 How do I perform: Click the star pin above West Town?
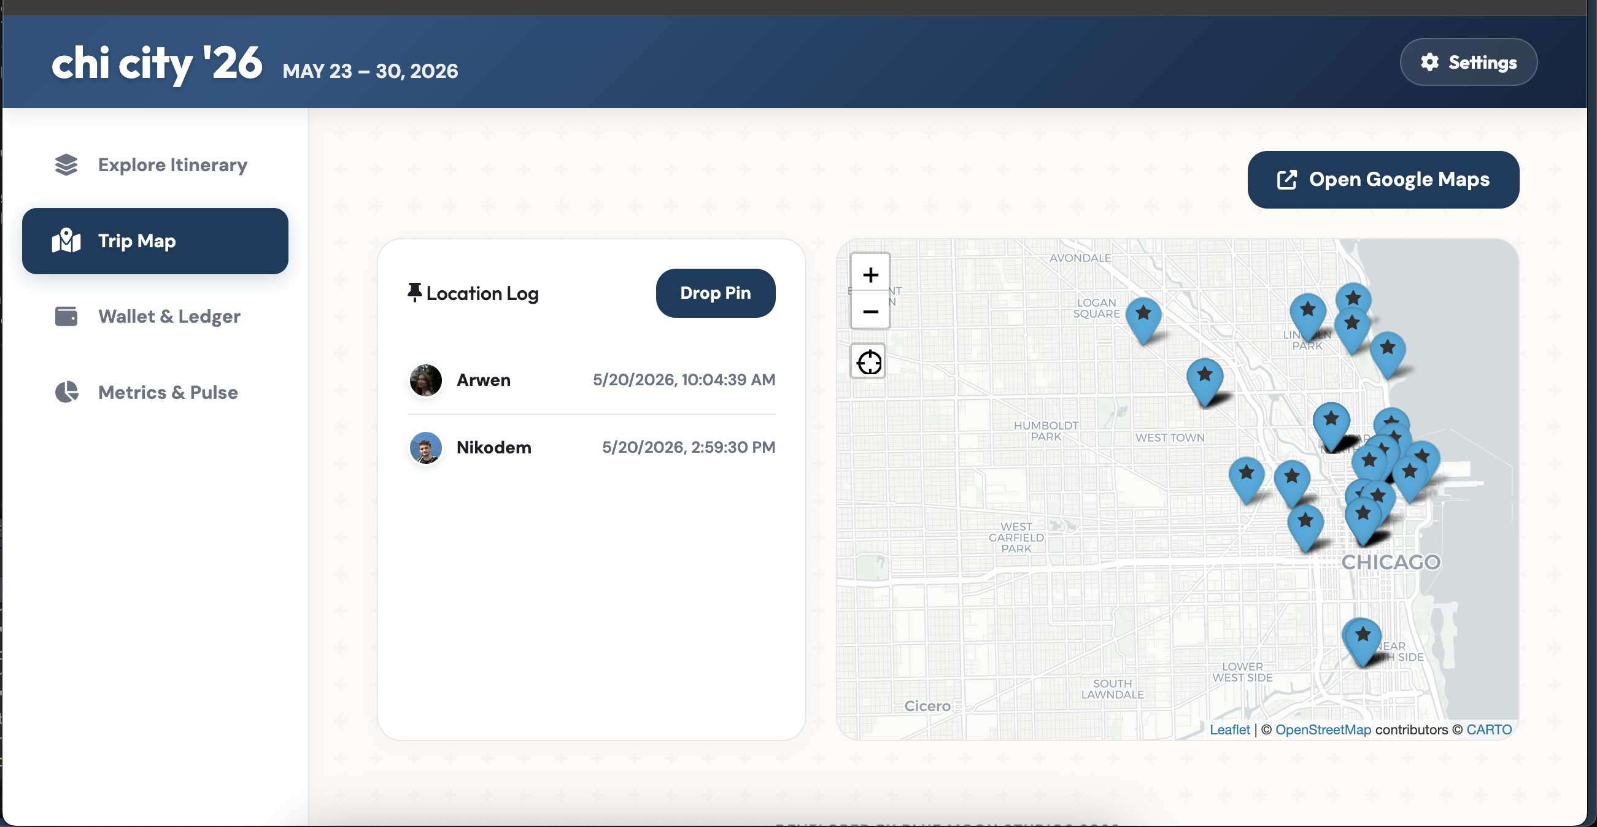(1205, 382)
